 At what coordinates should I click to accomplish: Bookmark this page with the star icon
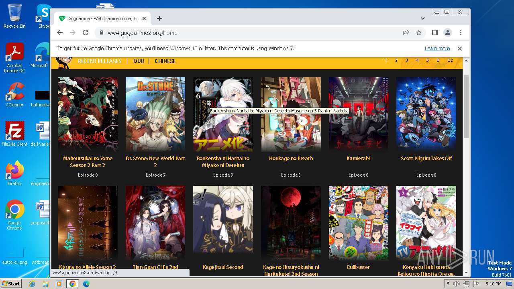pos(419,33)
